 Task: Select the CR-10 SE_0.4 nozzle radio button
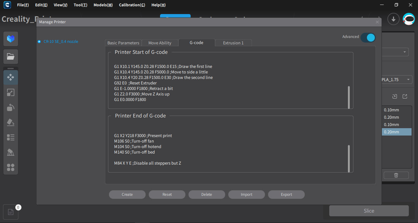point(39,42)
